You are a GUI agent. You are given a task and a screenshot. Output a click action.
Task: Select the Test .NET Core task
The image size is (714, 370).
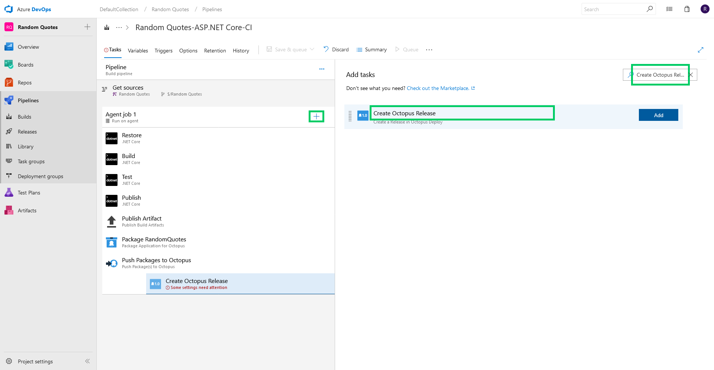[218, 180]
